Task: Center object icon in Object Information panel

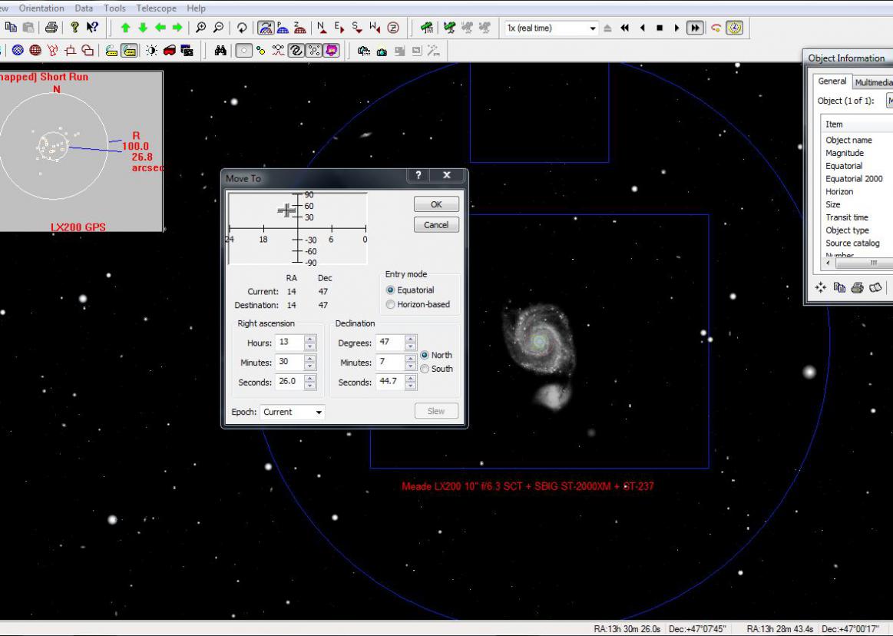Action: point(821,287)
